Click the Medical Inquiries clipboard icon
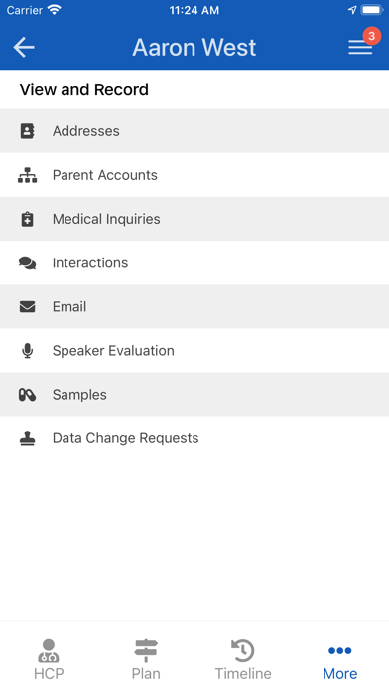The image size is (389, 692). [28, 219]
